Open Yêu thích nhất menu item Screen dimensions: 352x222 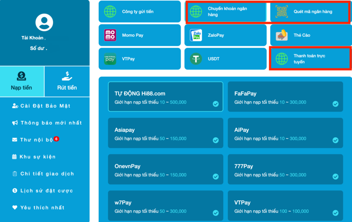[38, 207]
